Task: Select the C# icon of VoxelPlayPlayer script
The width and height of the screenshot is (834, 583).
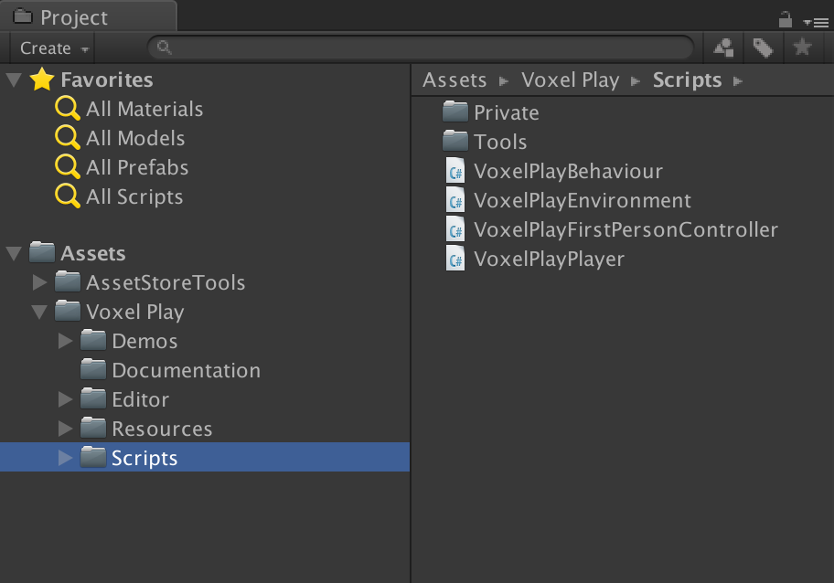Action: point(454,260)
